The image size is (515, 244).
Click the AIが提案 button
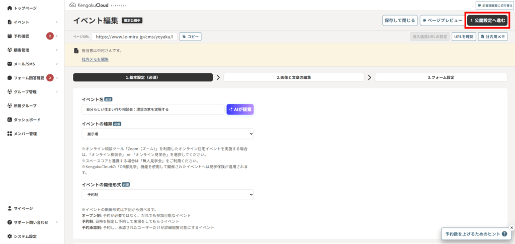coord(240,109)
